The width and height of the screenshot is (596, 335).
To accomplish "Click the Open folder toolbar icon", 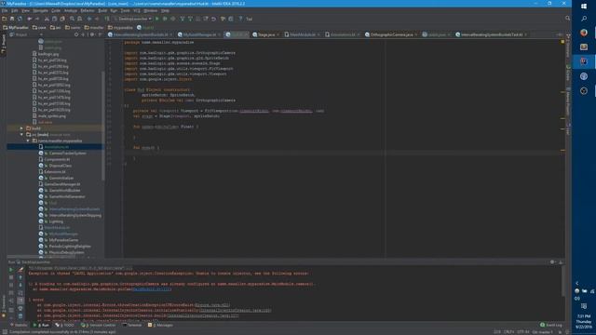I will [x=4, y=19].
